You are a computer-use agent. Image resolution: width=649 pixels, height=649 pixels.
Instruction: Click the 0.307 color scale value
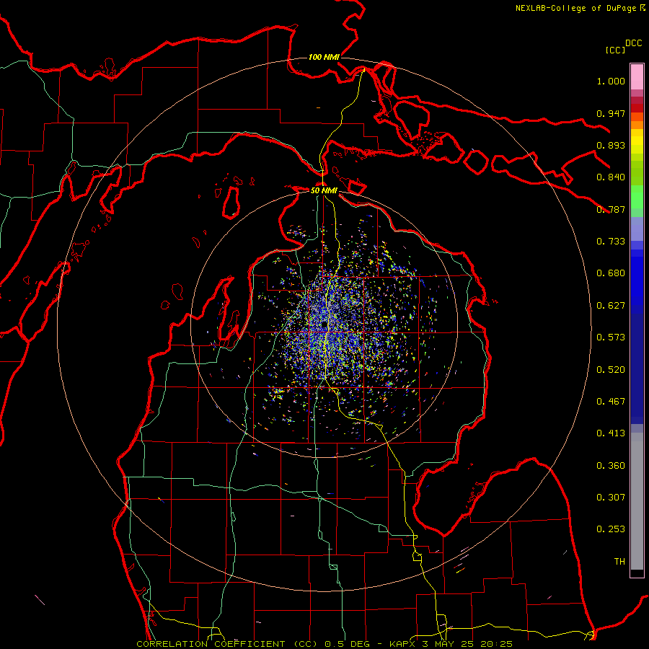click(611, 498)
